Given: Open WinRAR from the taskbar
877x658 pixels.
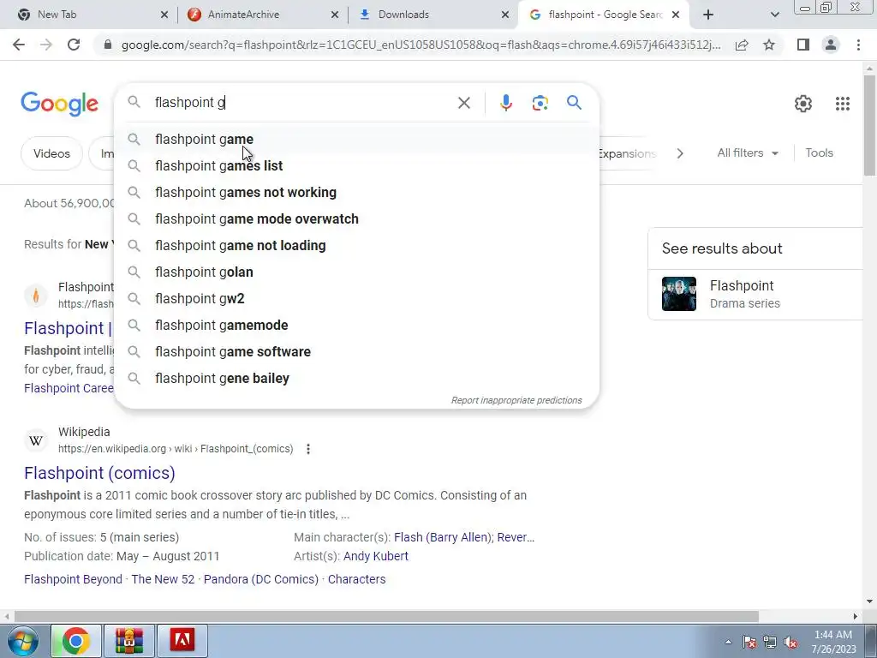Looking at the screenshot, I should click(x=129, y=641).
